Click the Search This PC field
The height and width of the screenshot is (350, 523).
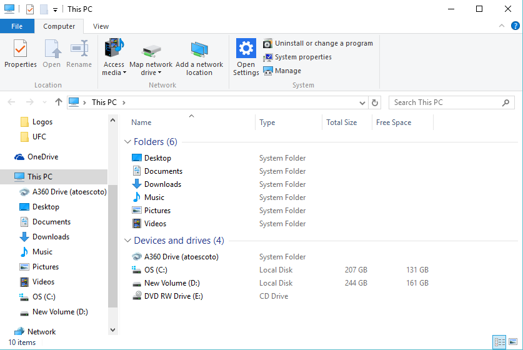[452, 102]
